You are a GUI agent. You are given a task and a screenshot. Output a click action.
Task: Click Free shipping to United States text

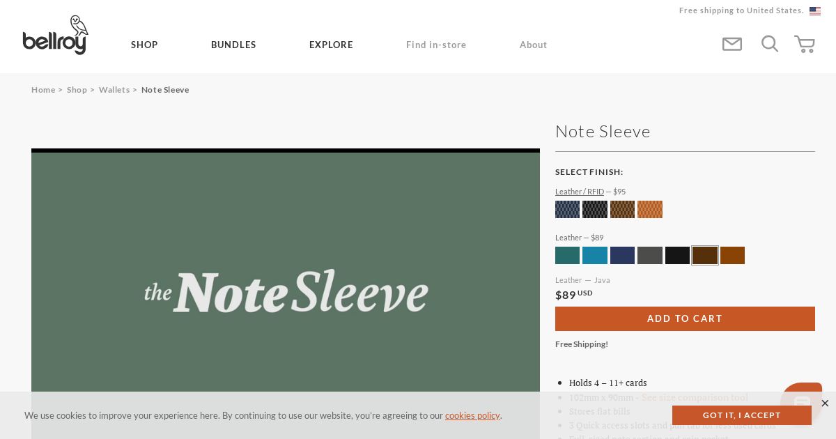741,10
